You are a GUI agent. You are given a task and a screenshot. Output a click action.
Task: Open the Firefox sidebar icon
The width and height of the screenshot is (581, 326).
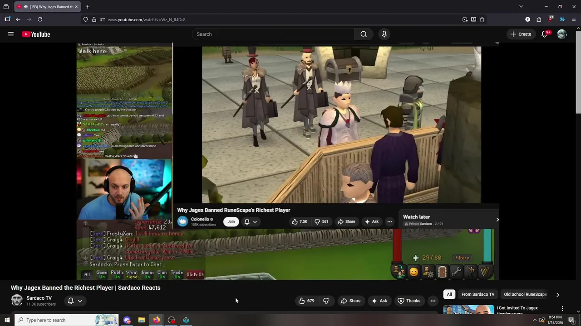tap(7, 19)
